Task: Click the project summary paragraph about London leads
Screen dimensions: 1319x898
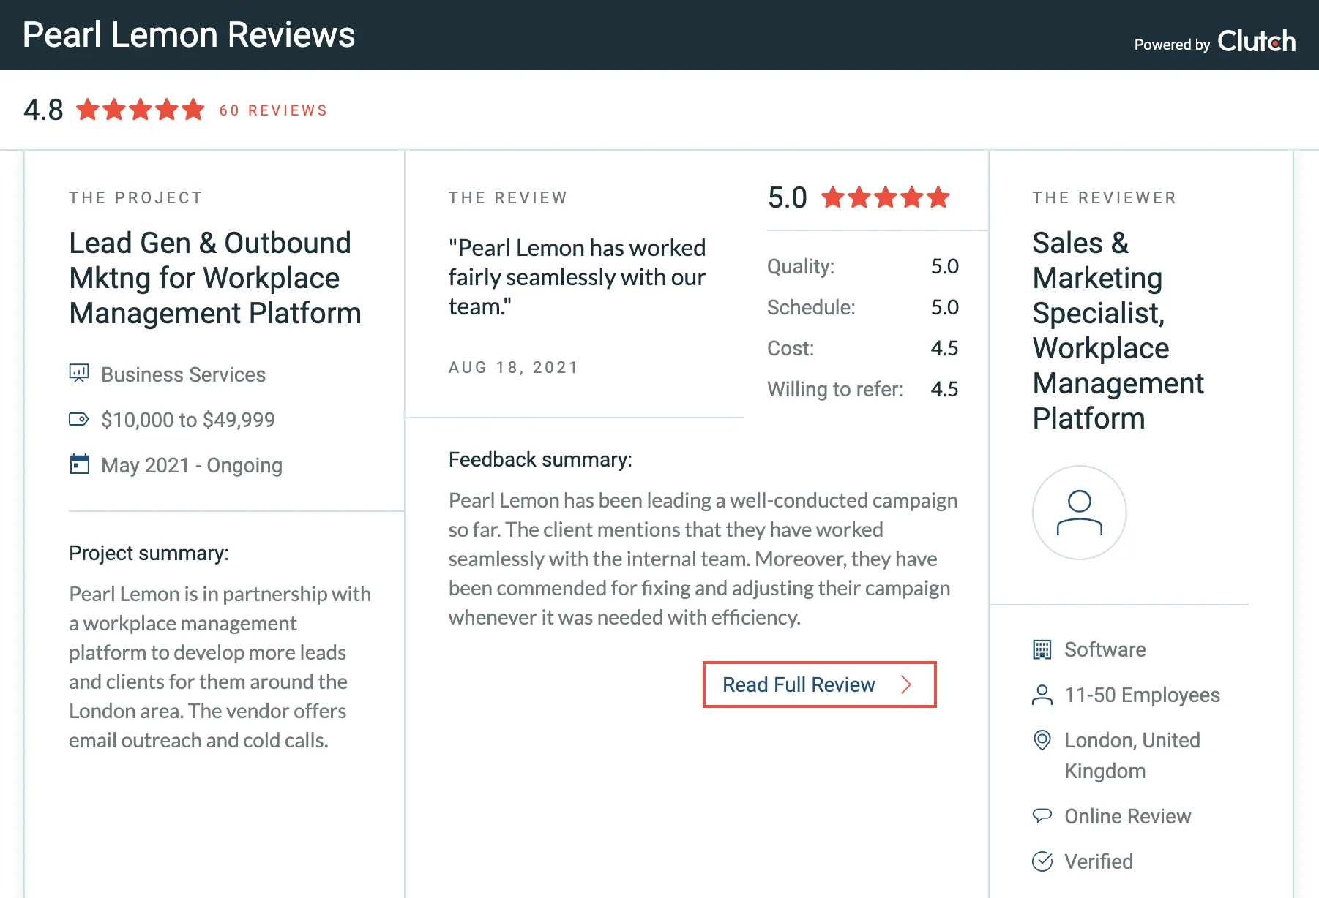Action: (x=220, y=667)
